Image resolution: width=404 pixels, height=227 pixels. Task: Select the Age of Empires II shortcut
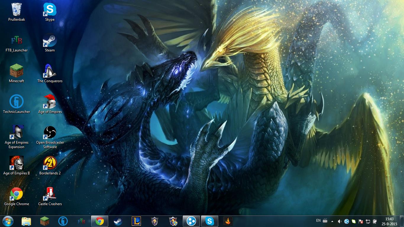[x=17, y=166]
